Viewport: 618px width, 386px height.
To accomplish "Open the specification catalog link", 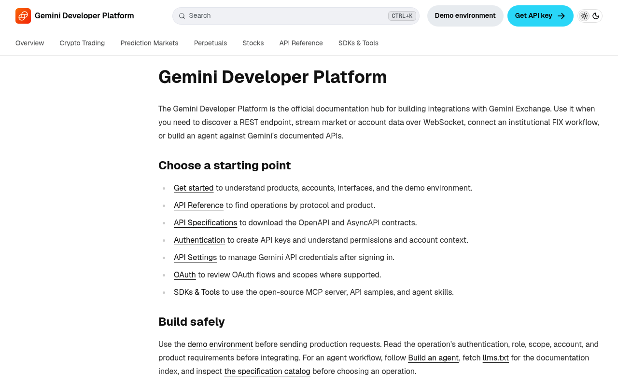I will coord(267,372).
